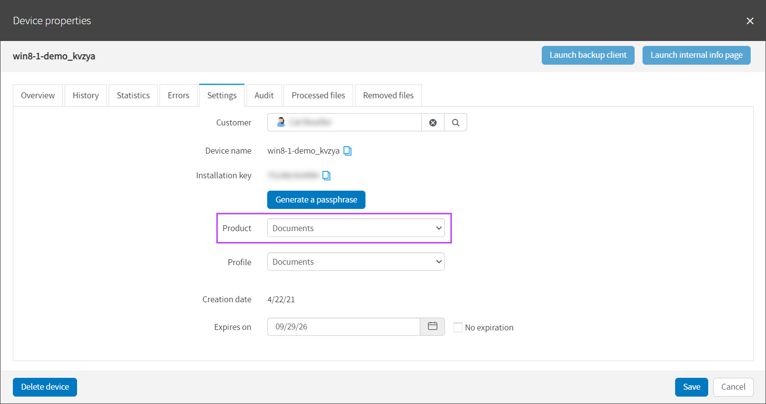Show the Processed files tab
The width and height of the screenshot is (766, 404).
(318, 95)
